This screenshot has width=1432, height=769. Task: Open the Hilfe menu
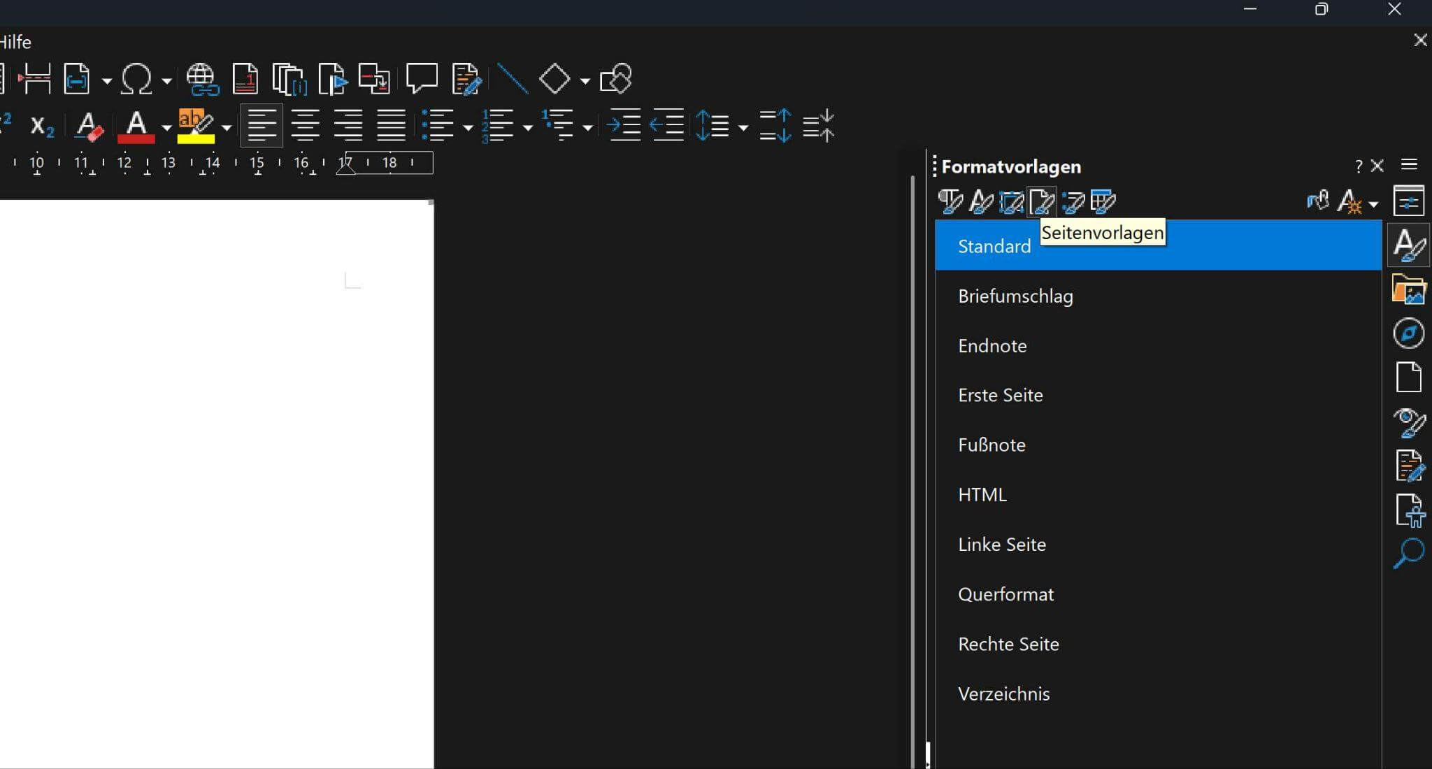[x=15, y=42]
